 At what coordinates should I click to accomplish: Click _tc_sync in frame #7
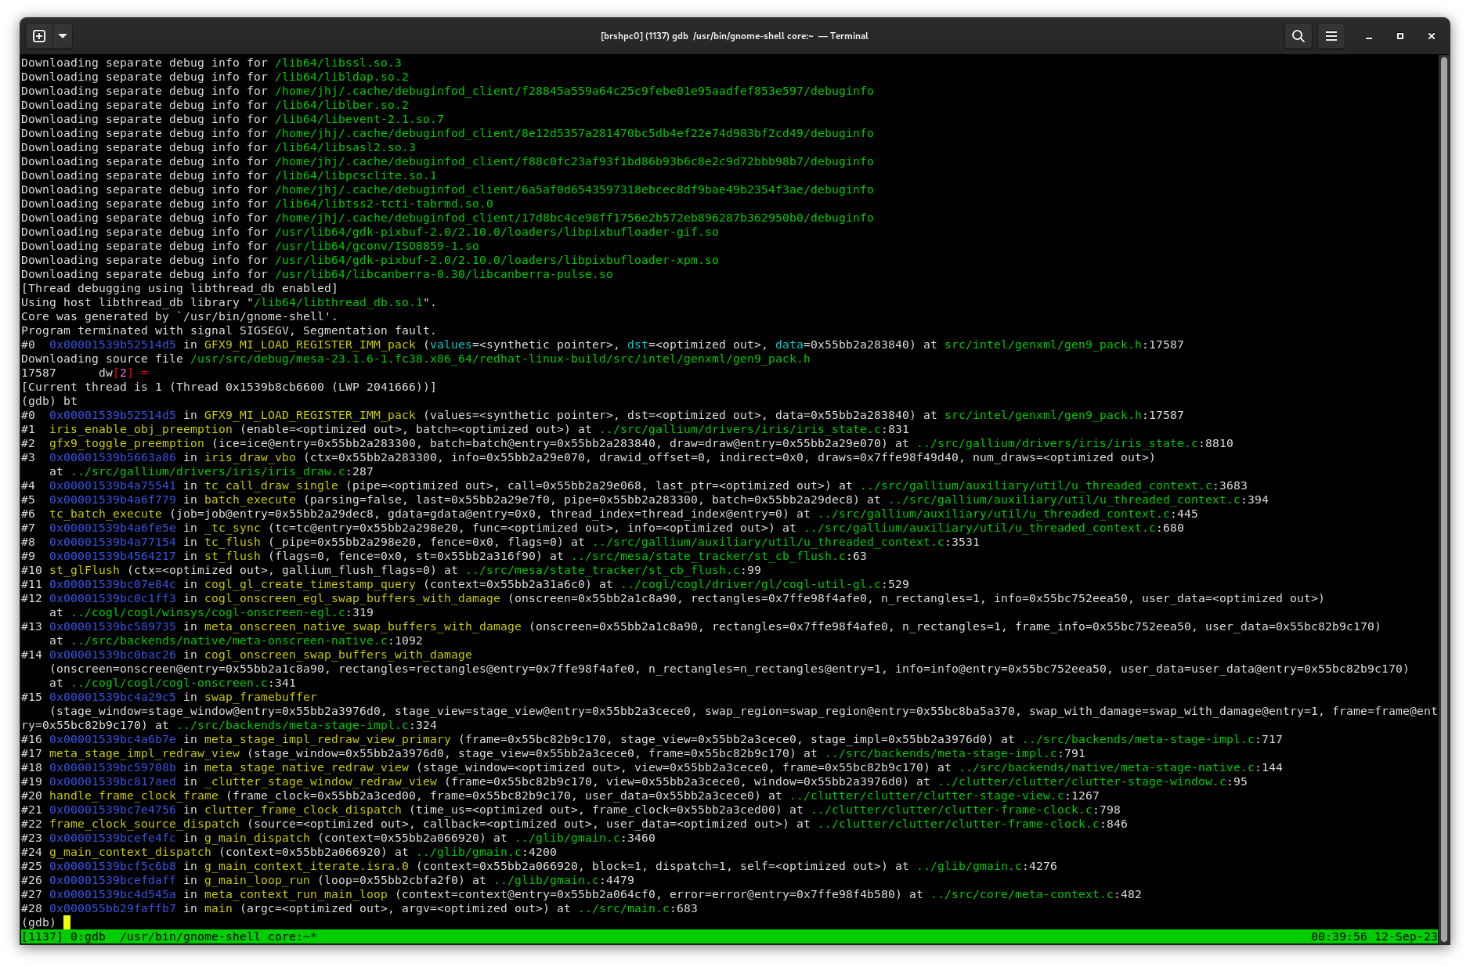[233, 528]
